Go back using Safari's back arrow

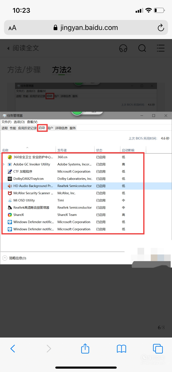pyautogui.click(x=13, y=348)
